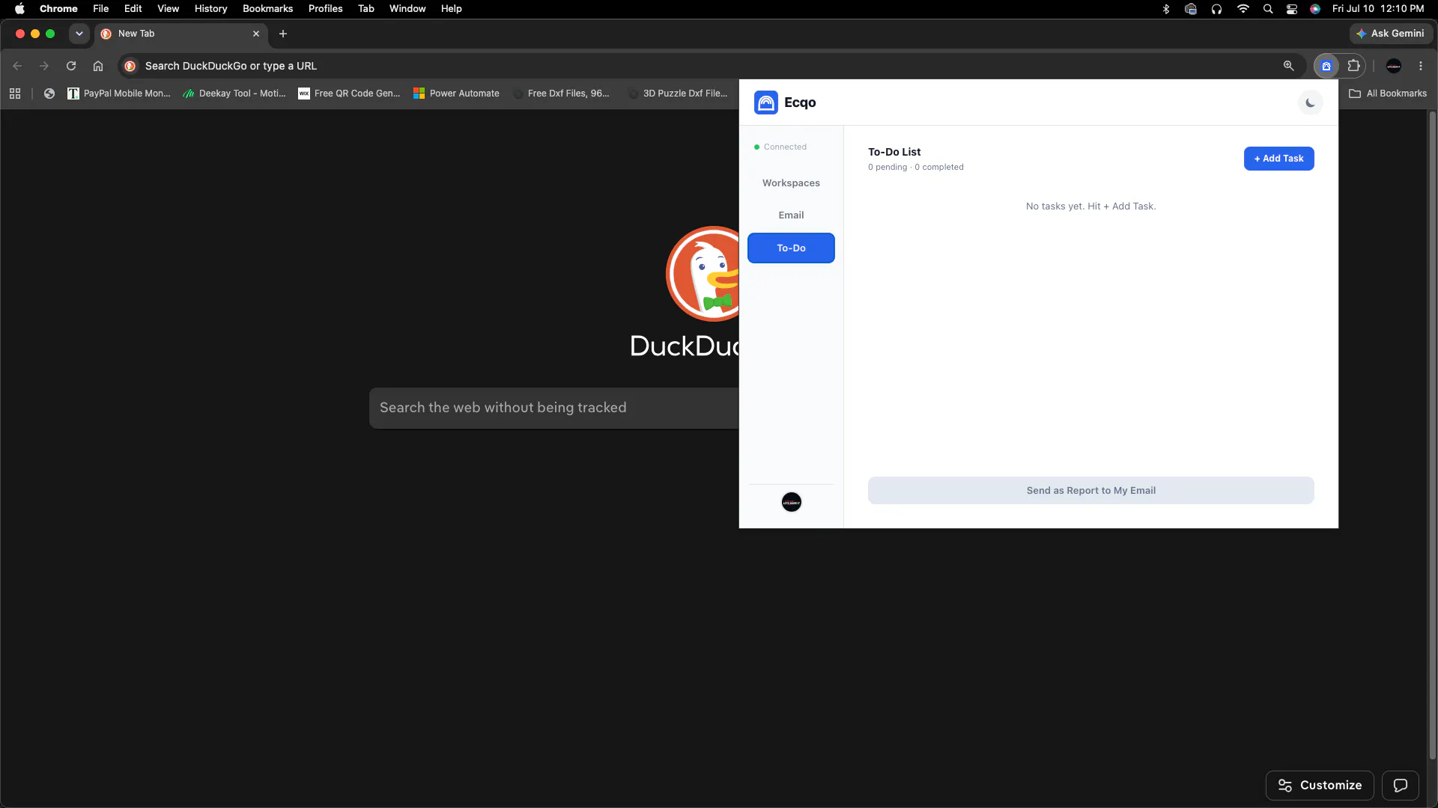Click the Siri icon in menu bar

tap(1315, 9)
